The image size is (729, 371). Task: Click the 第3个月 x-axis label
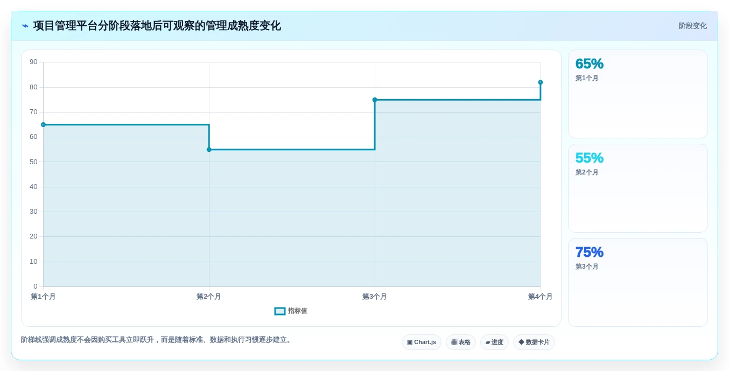click(375, 297)
